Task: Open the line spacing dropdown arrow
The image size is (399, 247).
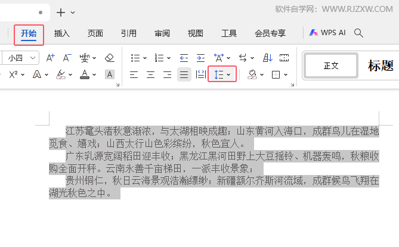Action: [x=228, y=75]
